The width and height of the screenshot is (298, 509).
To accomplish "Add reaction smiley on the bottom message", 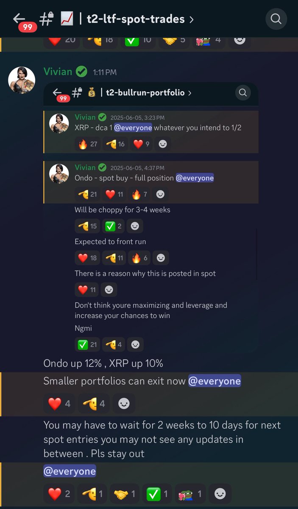I will [x=220, y=494].
